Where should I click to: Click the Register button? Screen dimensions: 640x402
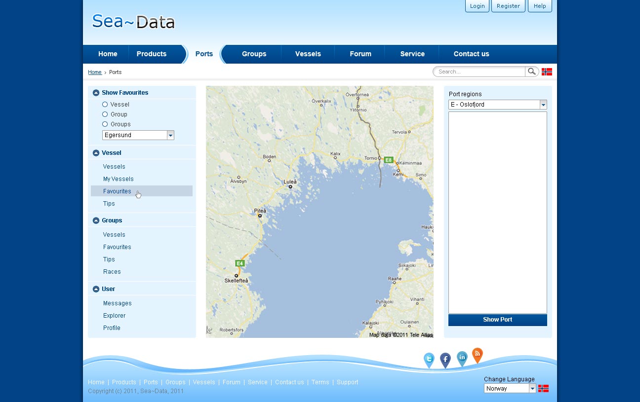pos(508,6)
